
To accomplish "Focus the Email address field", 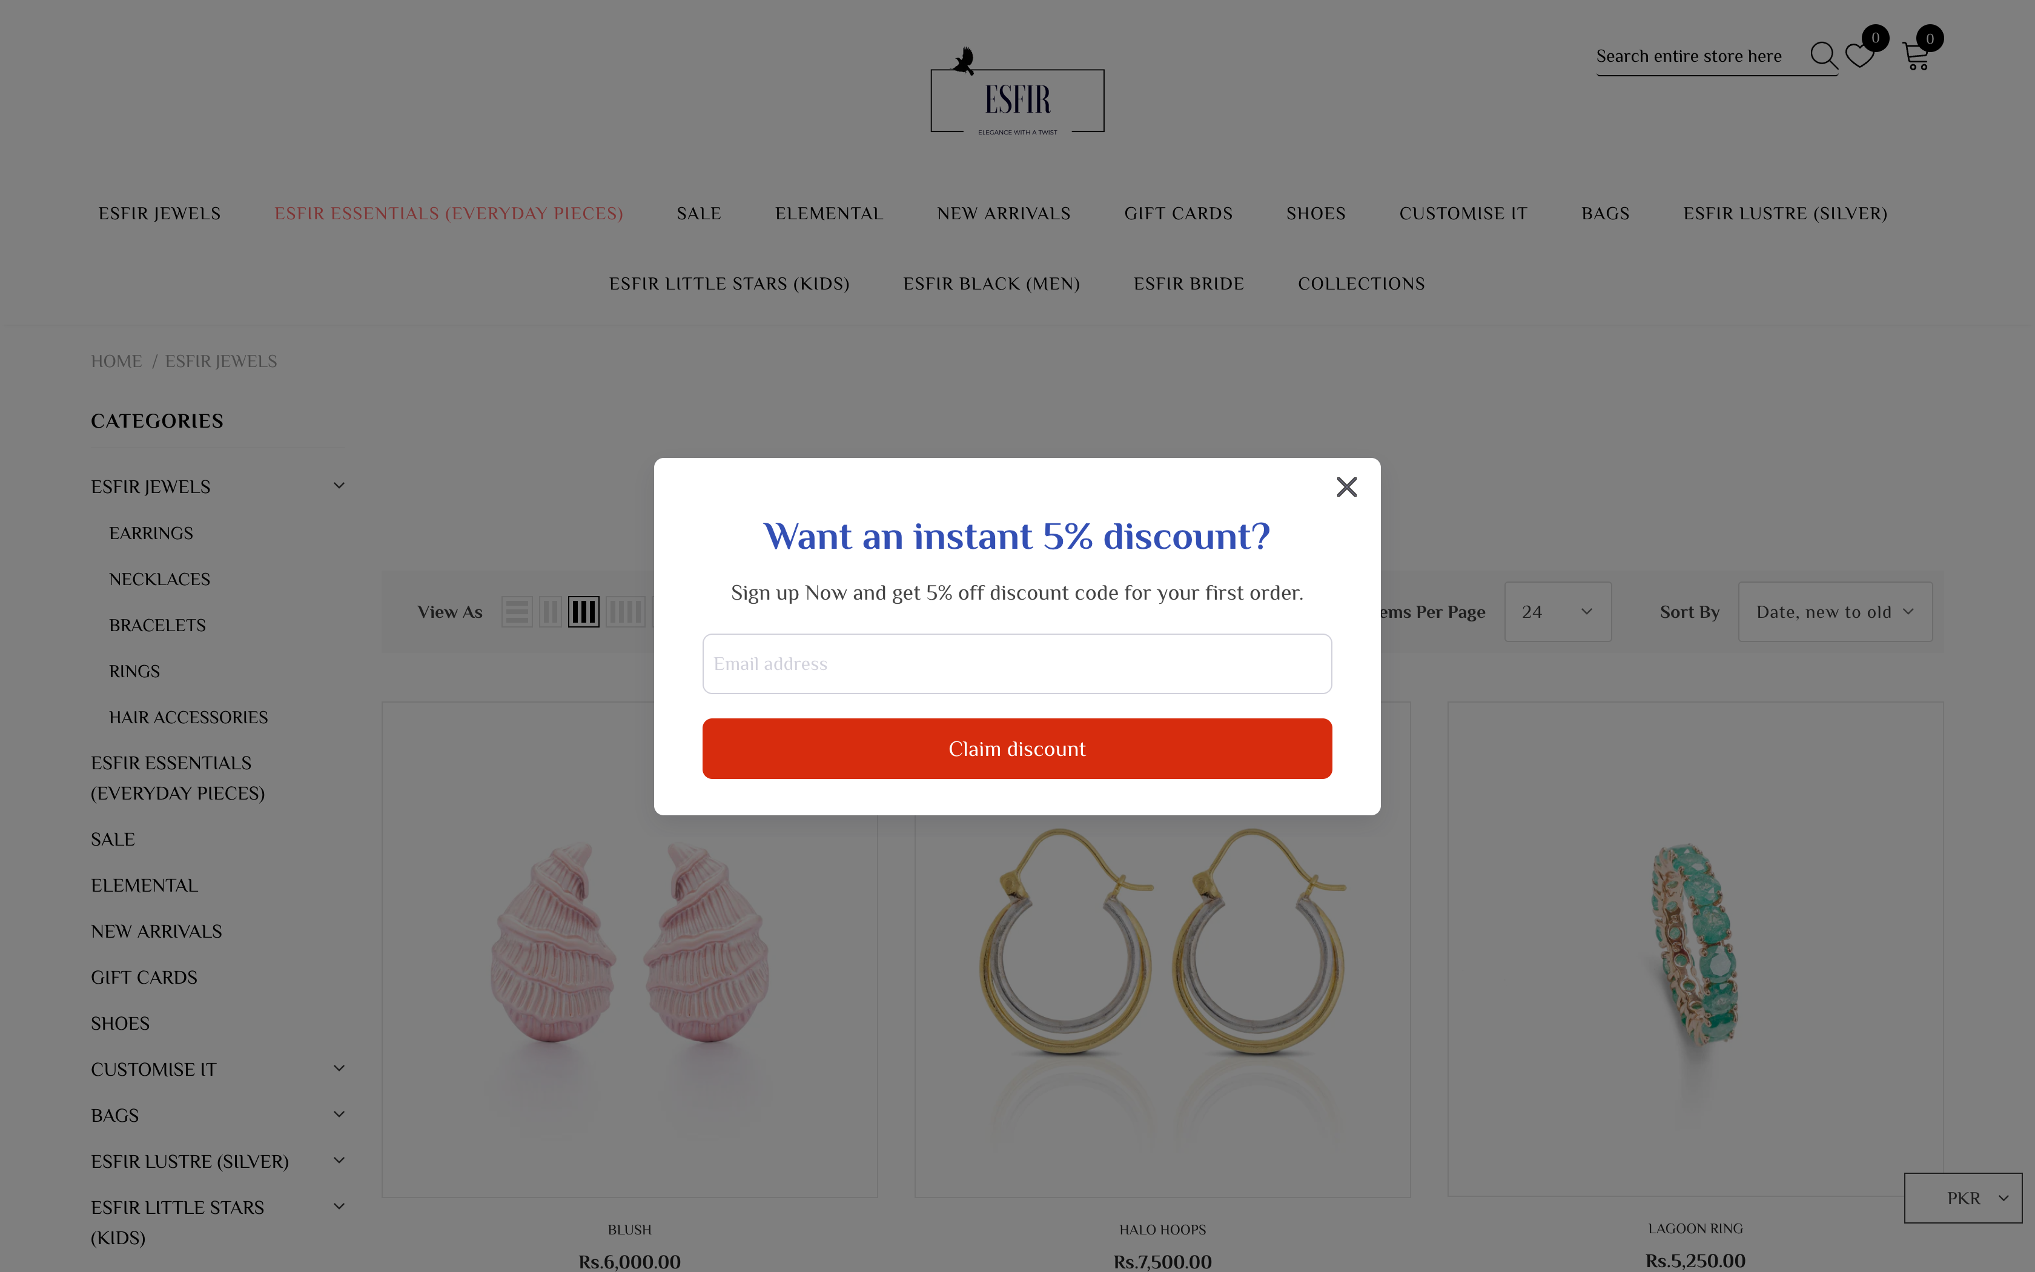I will click(1017, 664).
